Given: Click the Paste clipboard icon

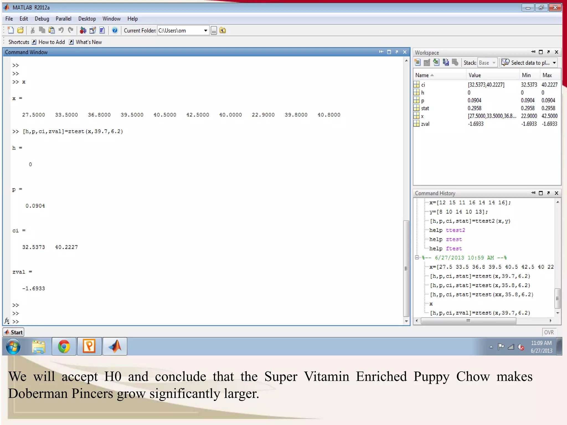Looking at the screenshot, I should click(51, 30).
